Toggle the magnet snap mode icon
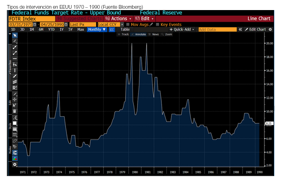This screenshot has width=298, height=182. pos(15,153)
